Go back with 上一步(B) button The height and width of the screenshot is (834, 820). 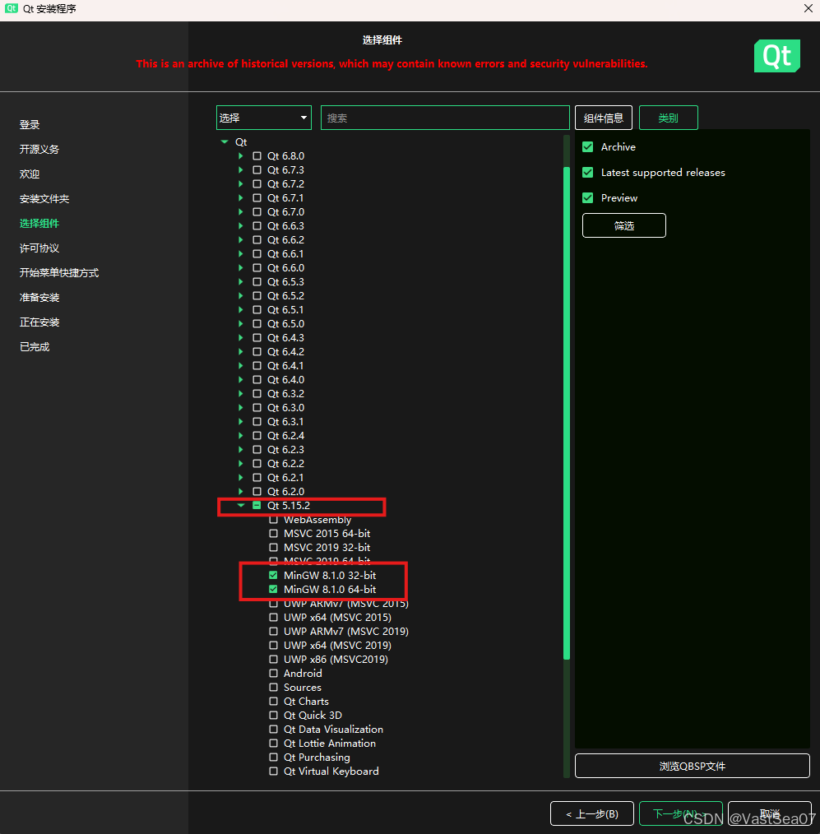[x=592, y=813]
